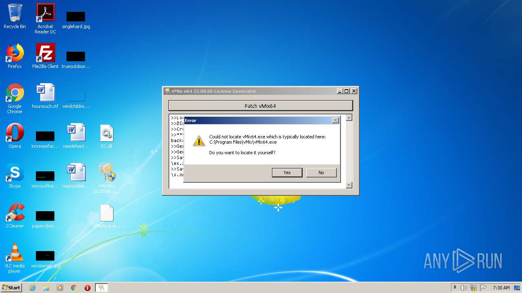This screenshot has width=522, height=293.
Task: Select the FileZilla Client shortcut
Action: 45,56
